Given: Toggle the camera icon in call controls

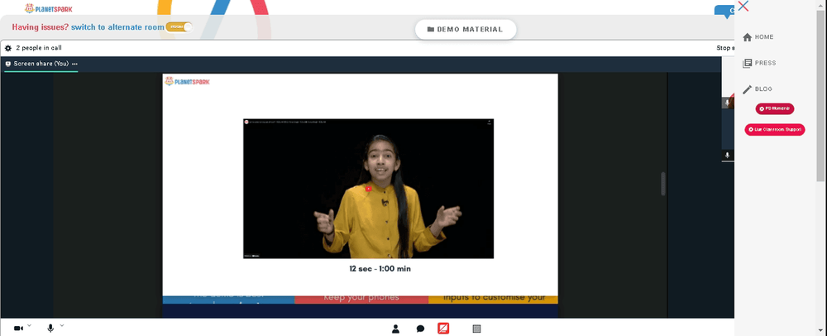Looking at the screenshot, I should click(x=18, y=329).
